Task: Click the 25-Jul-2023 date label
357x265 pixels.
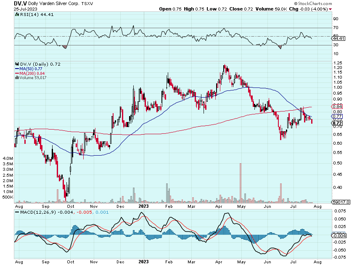Action: [x=26, y=9]
